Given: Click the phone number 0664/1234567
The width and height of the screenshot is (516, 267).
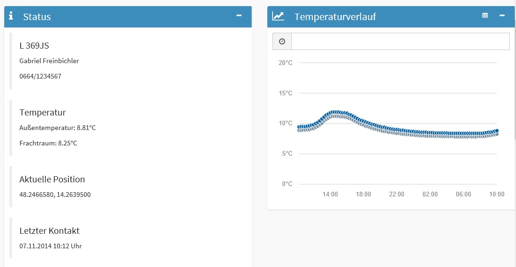Looking at the screenshot, I should 40,76.
